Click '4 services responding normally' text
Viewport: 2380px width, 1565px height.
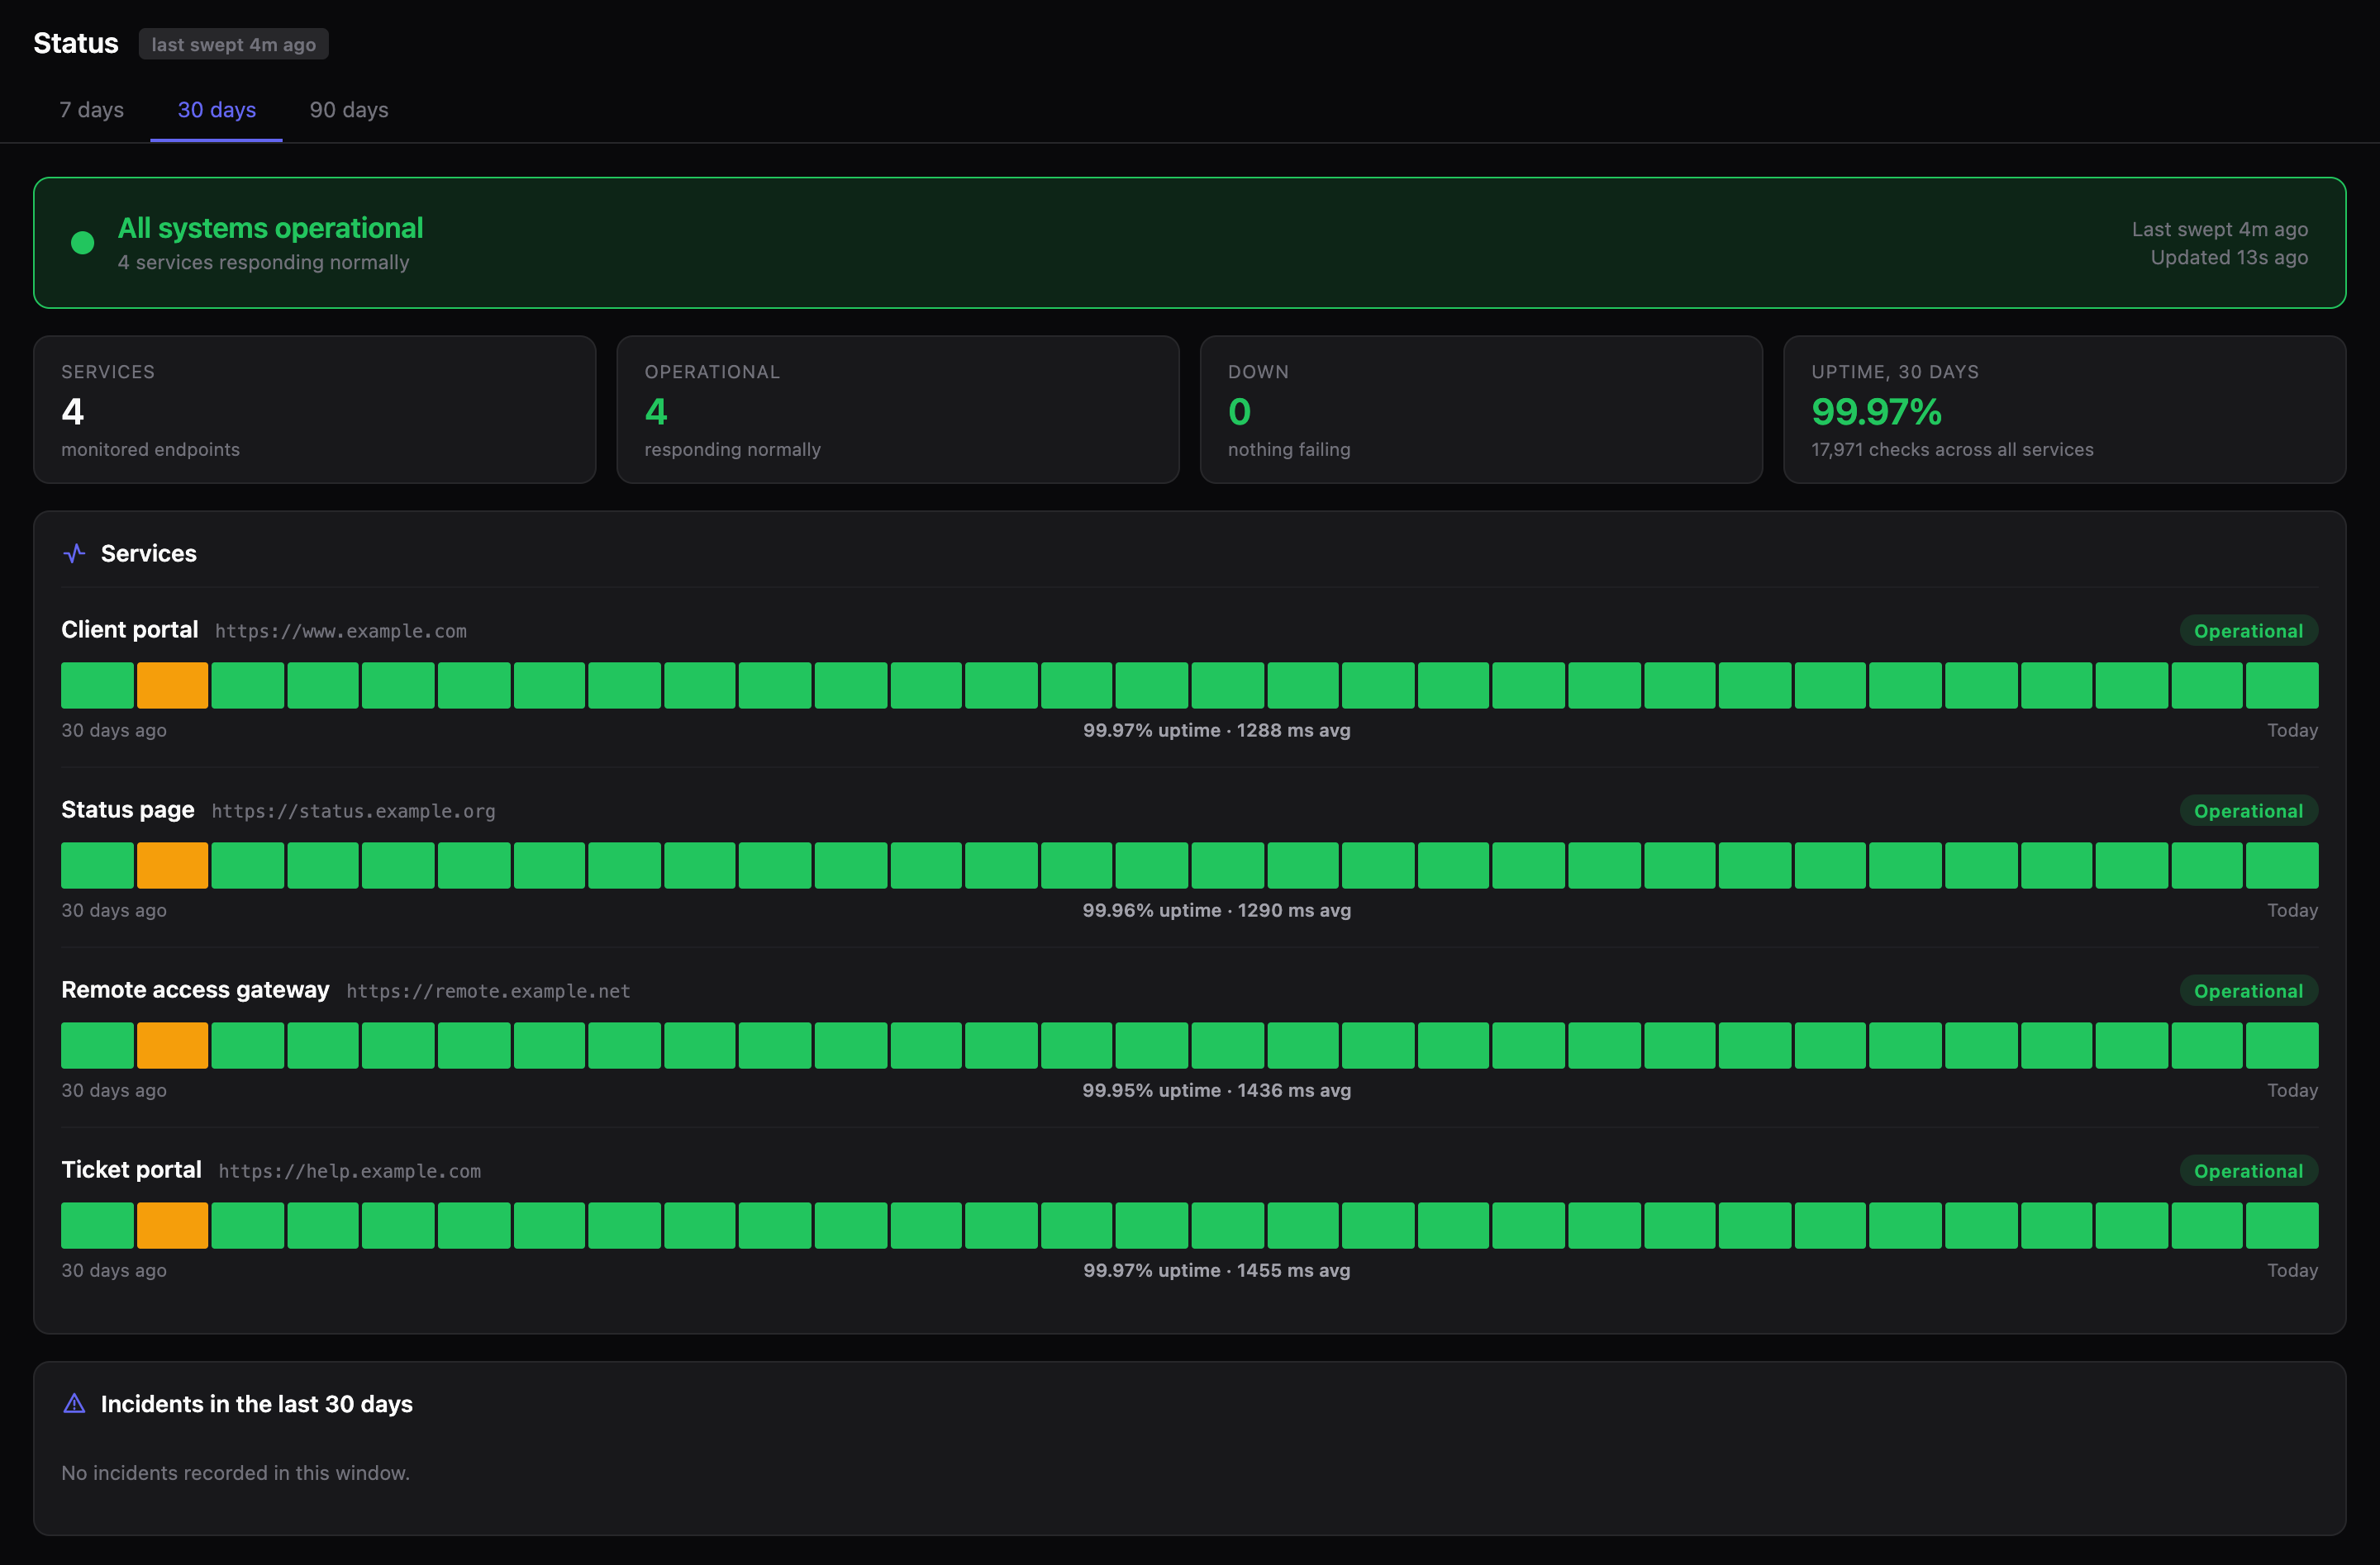[x=264, y=263]
